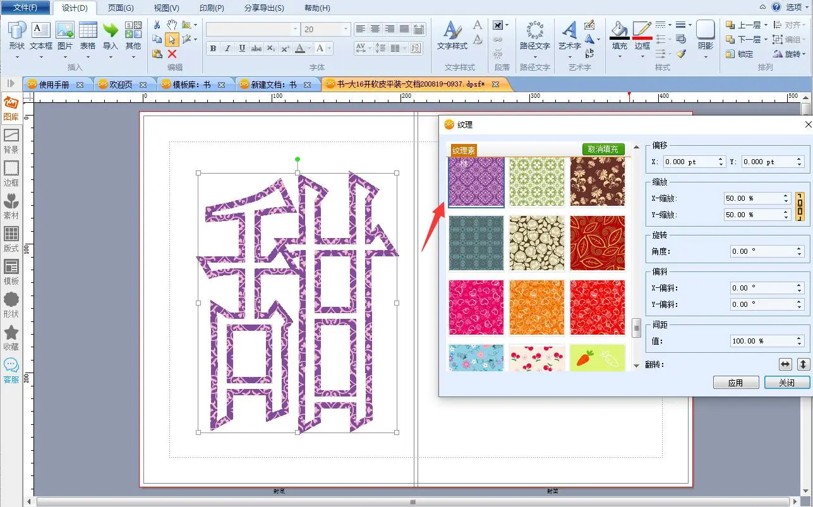
Task: Align text center in the font group
Action: (x=375, y=29)
